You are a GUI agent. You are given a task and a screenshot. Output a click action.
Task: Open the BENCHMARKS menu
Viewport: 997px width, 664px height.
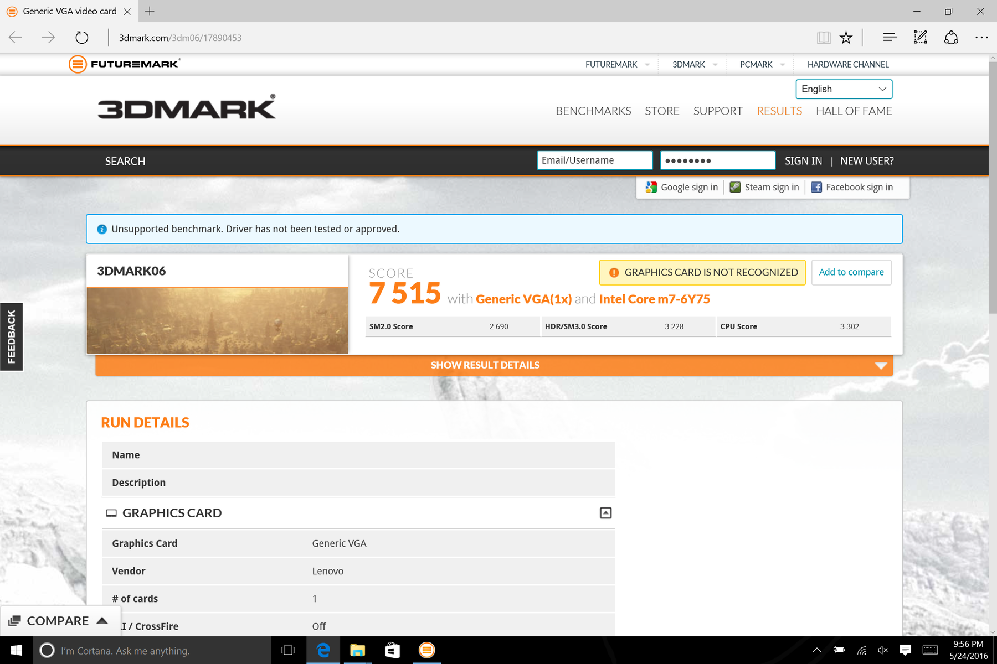coord(593,111)
